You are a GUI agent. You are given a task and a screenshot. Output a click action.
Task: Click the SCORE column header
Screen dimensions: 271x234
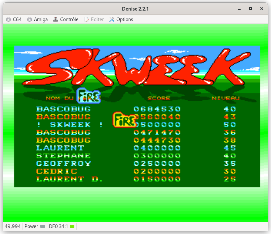pyautogui.click(x=159, y=98)
